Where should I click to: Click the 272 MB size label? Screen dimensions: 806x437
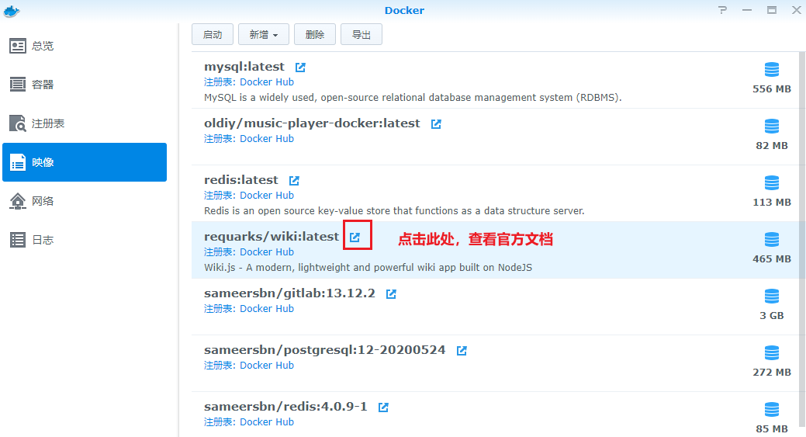tap(772, 373)
